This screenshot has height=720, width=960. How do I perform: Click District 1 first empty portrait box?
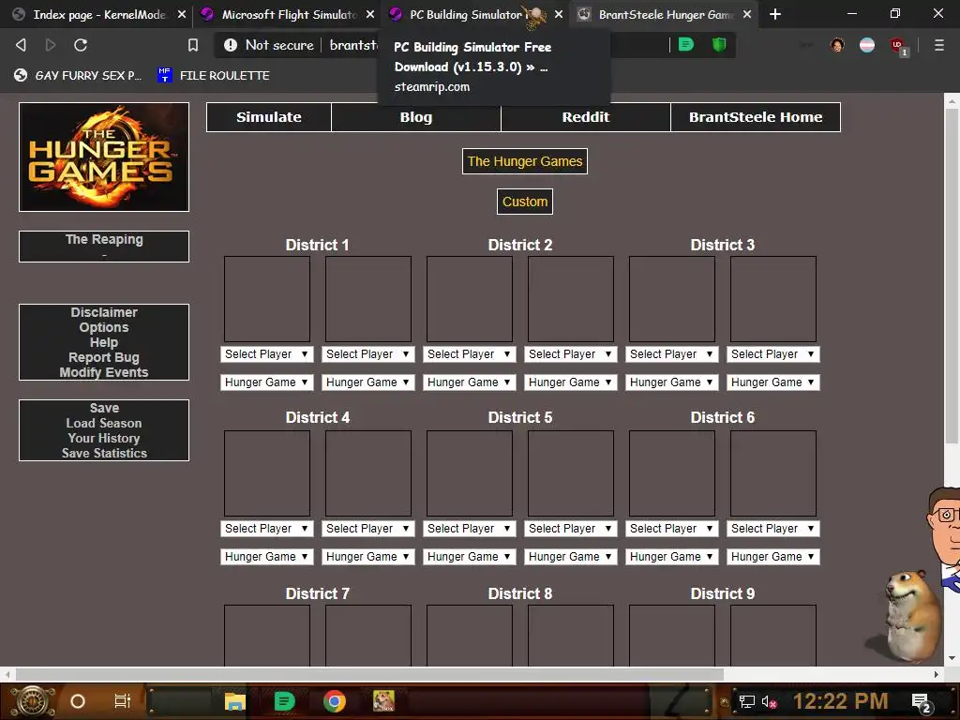click(267, 299)
